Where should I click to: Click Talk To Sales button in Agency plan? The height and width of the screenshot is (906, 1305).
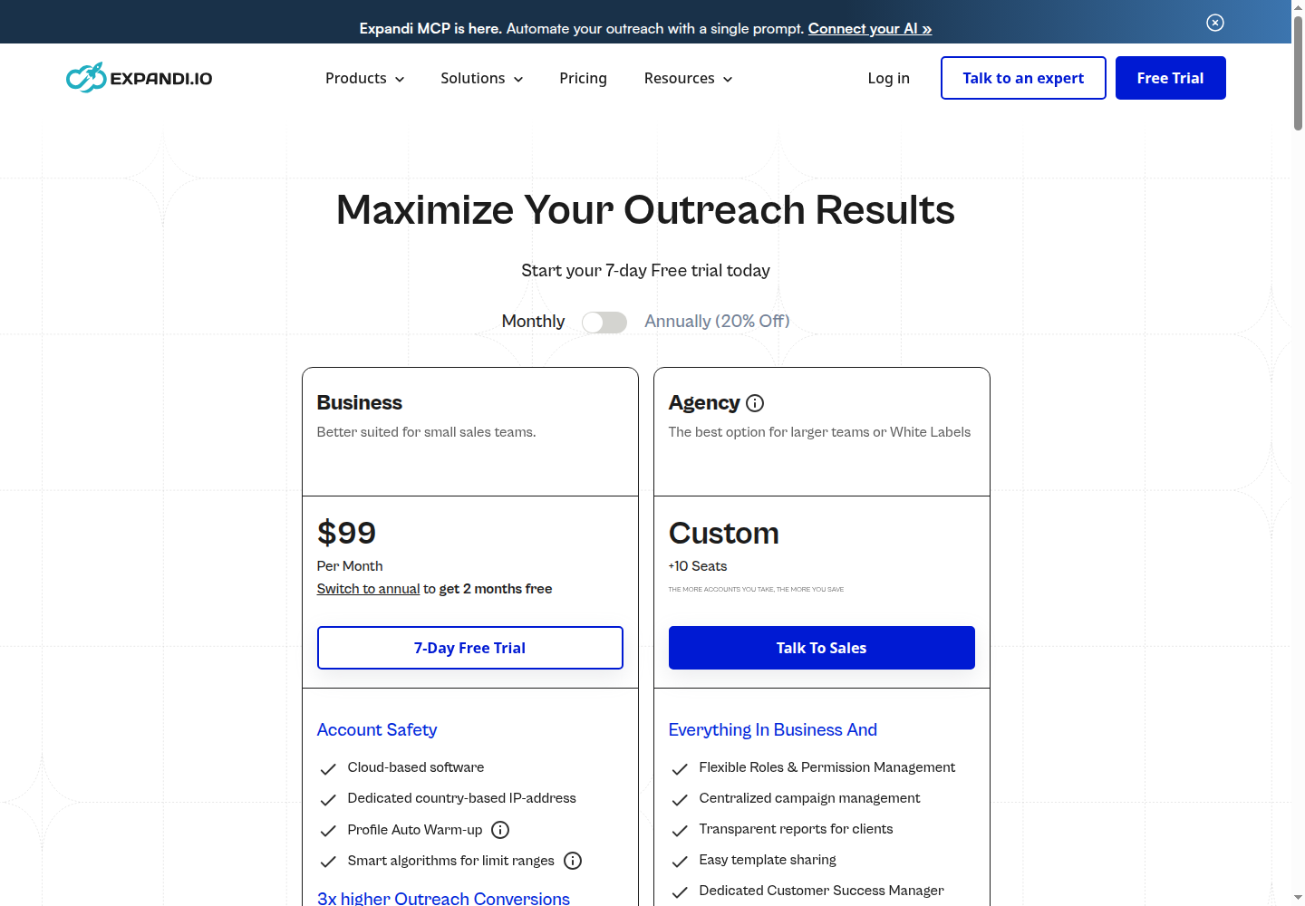(822, 648)
